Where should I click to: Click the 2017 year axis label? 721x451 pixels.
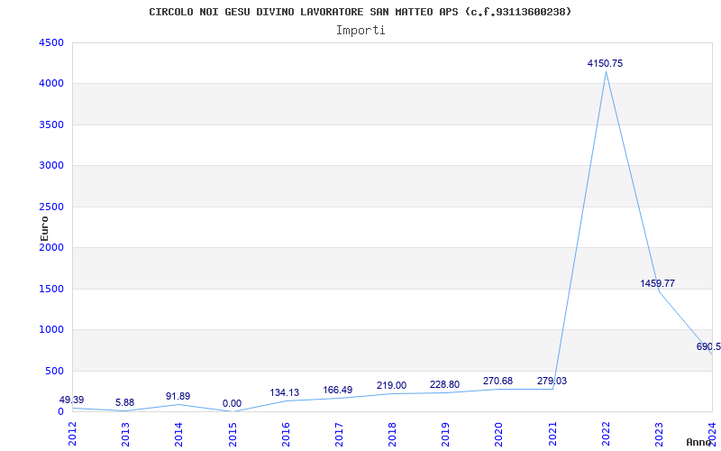click(x=339, y=434)
